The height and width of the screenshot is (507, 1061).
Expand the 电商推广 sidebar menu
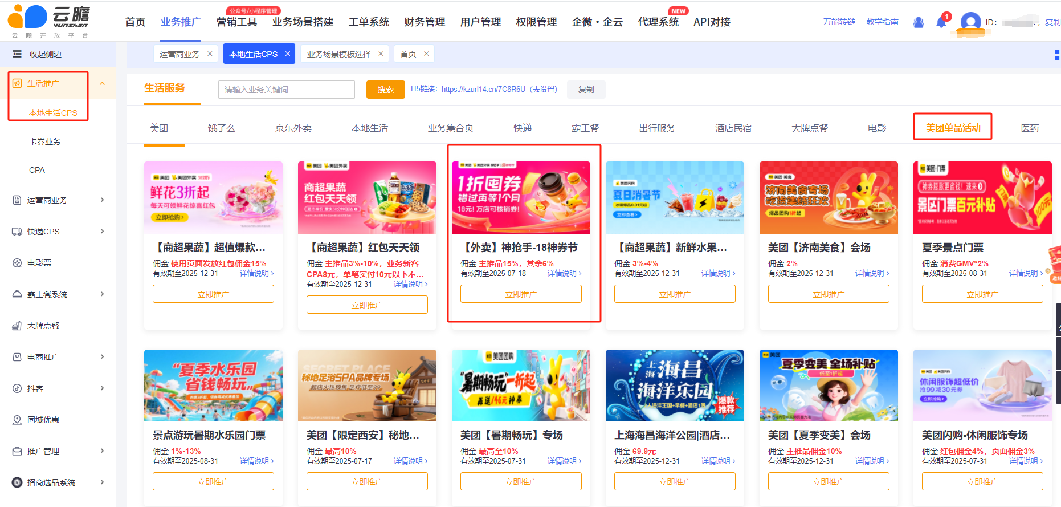tap(103, 356)
